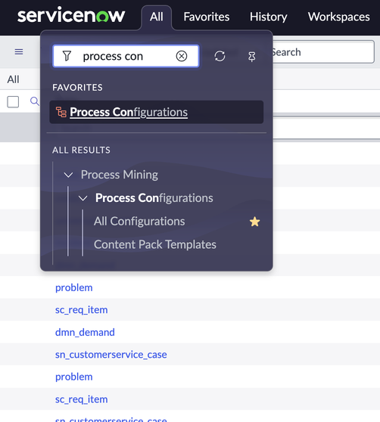Screen dimensions: 380x422
Task: Tick the select-all rows checkbox
Action: click(13, 102)
